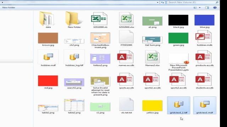
Task: Select the table1.png thumbnail
Action: [x=48, y=108]
